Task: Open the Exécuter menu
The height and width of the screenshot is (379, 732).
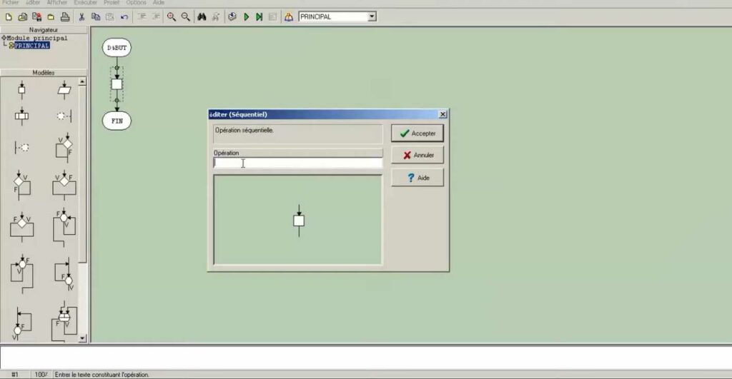Action: (86, 3)
